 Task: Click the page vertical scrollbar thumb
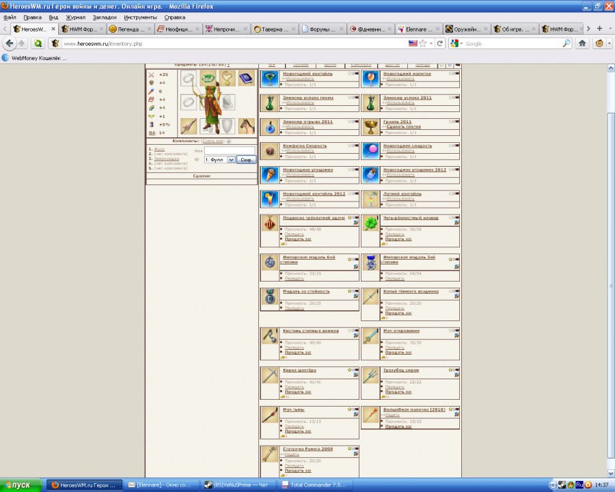pos(611,285)
